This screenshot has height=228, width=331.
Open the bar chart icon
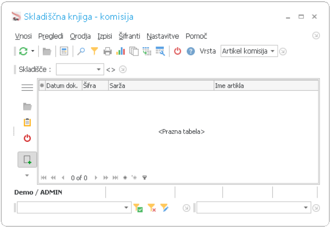(121, 51)
